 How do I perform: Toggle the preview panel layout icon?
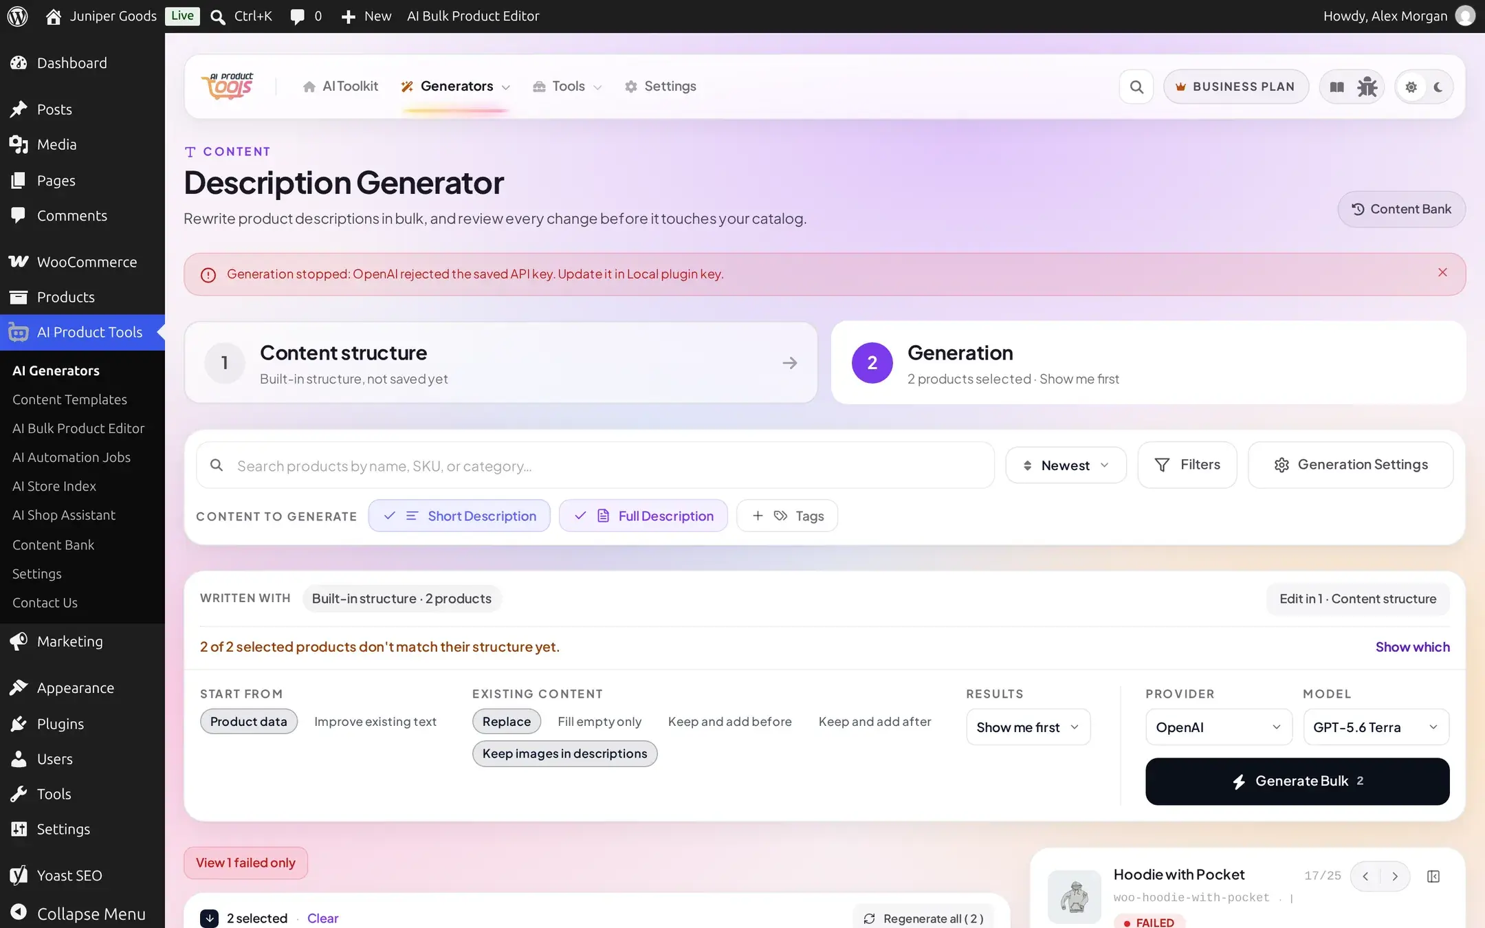[1433, 876]
